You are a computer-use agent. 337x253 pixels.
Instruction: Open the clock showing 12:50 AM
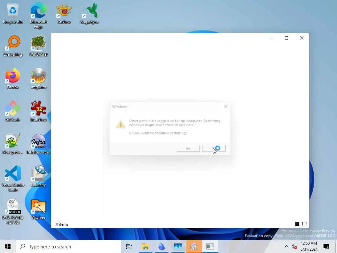[309, 246]
